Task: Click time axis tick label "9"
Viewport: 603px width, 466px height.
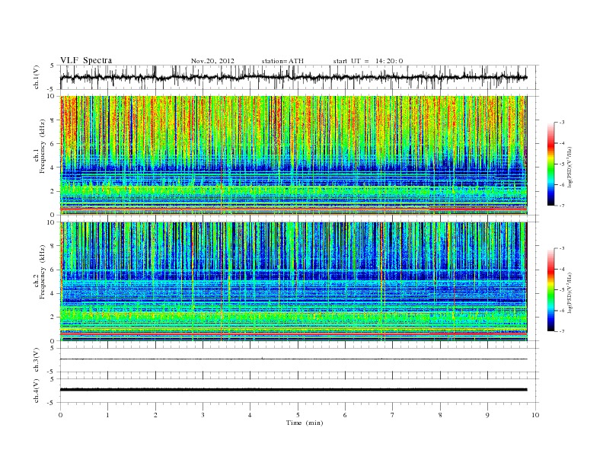Action: click(x=487, y=415)
